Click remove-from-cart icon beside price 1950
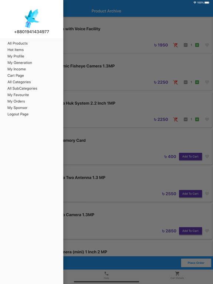 [176, 45]
